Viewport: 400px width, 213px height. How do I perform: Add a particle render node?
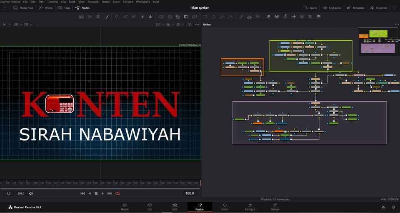[258, 17]
